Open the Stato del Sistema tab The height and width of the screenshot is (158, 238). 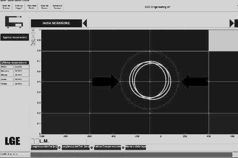(x=8, y=7)
